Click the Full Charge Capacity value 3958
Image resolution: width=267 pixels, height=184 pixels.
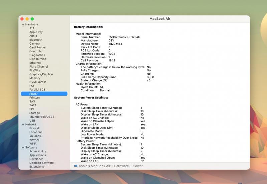[x=150, y=77]
